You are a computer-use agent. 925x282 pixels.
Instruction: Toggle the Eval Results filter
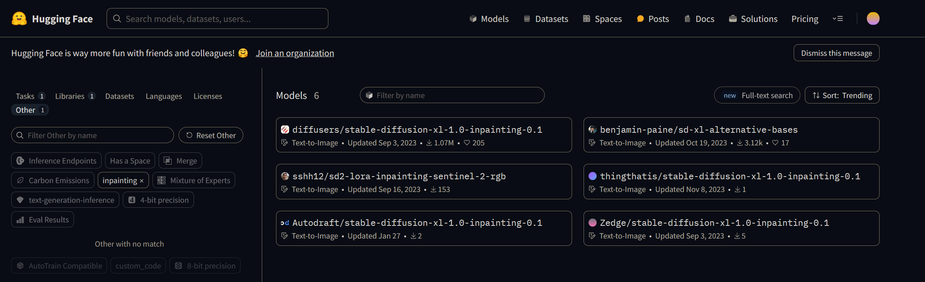(x=42, y=219)
